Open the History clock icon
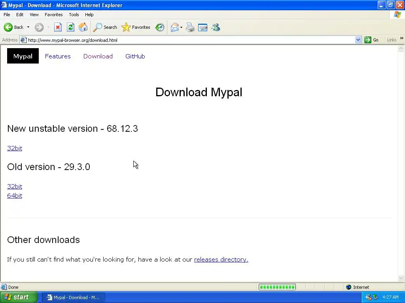405x303 pixels. (160, 27)
